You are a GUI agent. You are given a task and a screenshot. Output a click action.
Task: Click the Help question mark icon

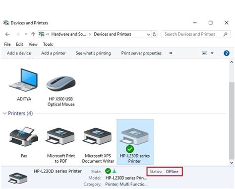(x=227, y=53)
